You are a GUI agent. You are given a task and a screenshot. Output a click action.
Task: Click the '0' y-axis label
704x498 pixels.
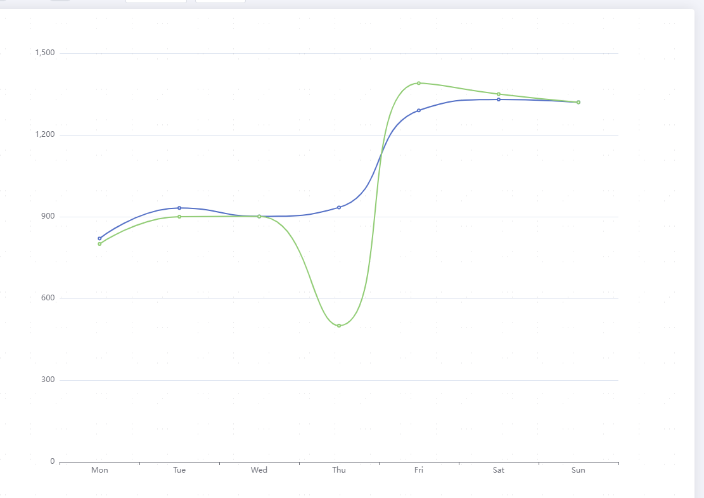(53, 462)
